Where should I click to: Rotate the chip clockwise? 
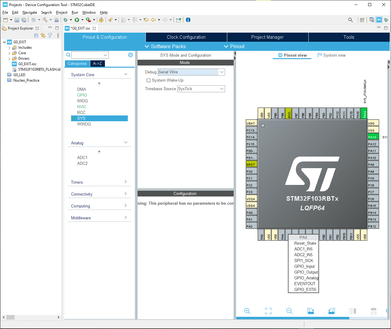point(310,311)
